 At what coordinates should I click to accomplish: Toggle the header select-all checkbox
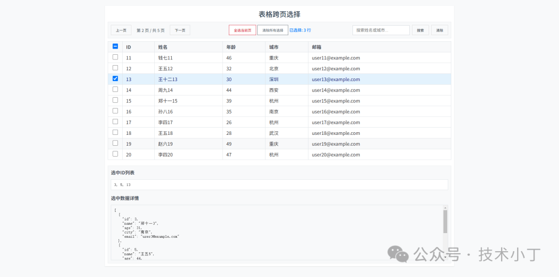[x=115, y=47]
